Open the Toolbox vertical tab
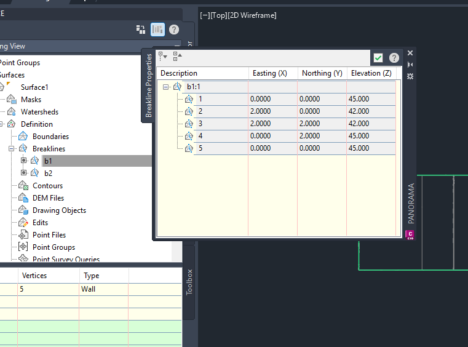The image size is (468, 347). 189,282
